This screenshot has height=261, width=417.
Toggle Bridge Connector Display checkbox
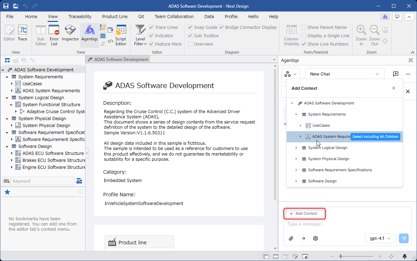[221, 27]
